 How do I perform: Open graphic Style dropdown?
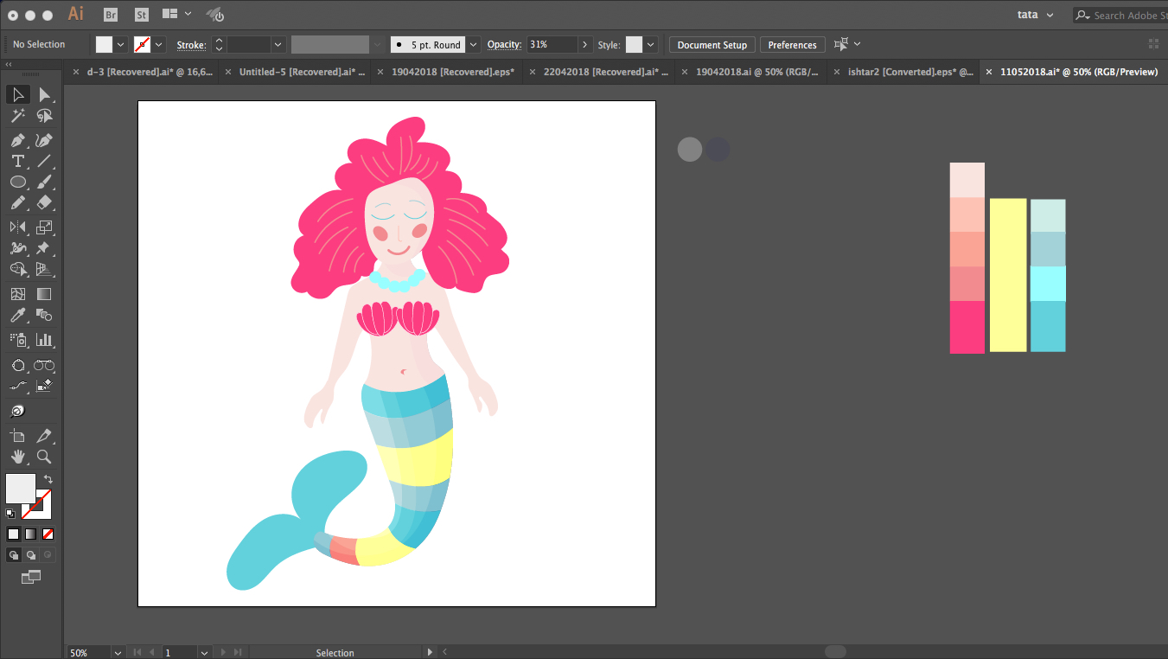650,44
